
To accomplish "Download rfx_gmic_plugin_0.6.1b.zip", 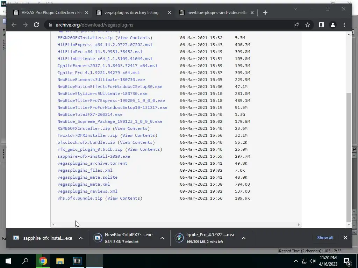I will 90,149.
